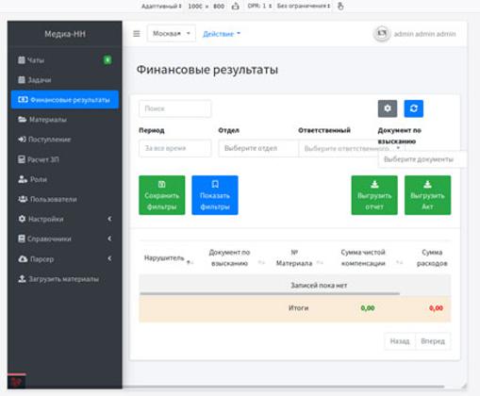The image size is (480, 396).
Task: Click the Выгрузить Акт button
Action: (x=427, y=195)
